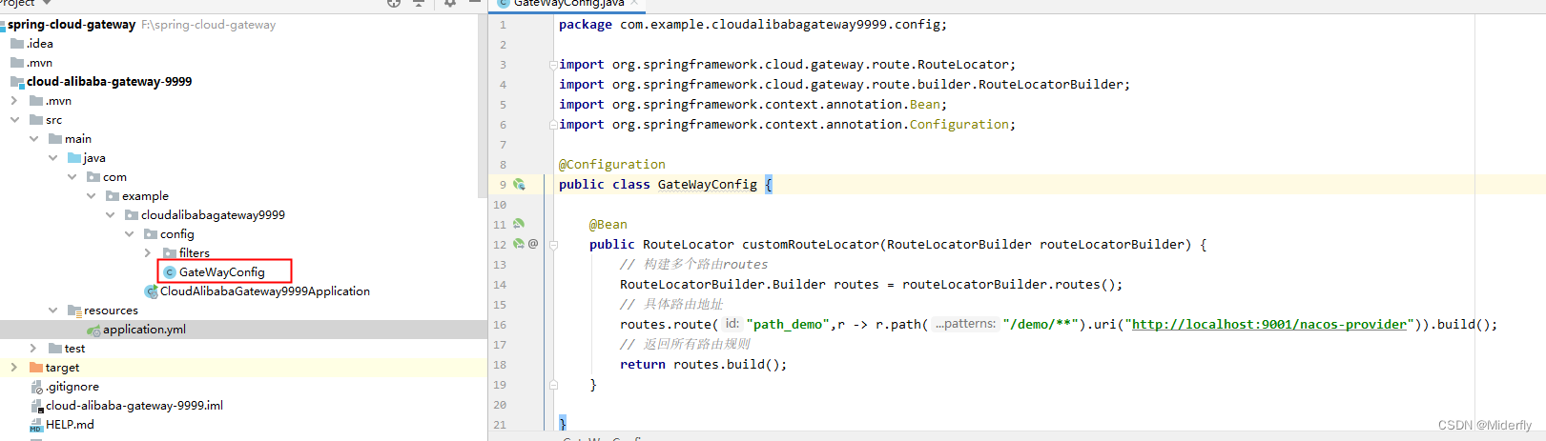Collapse the example package node

(91, 196)
